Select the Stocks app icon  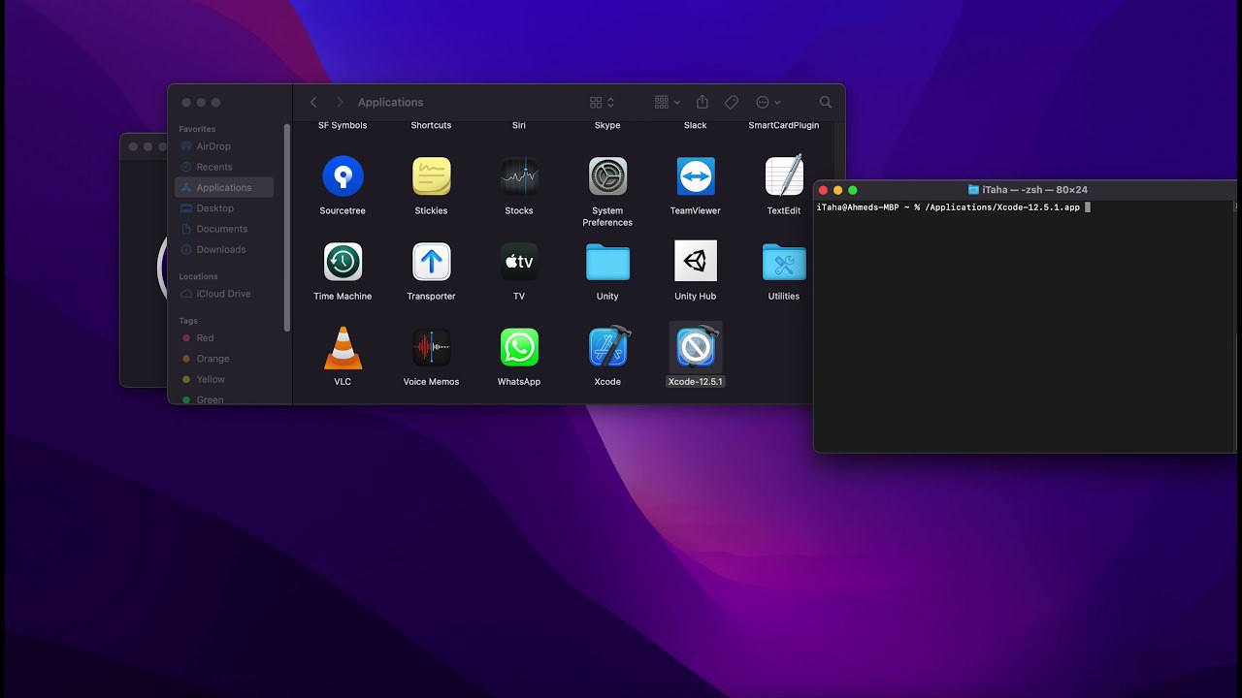click(x=519, y=176)
